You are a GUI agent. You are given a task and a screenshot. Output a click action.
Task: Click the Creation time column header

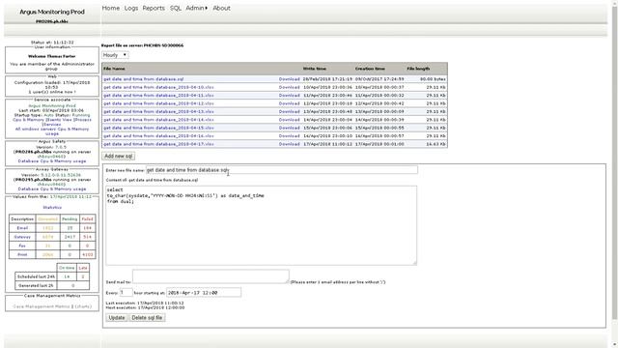(370, 69)
